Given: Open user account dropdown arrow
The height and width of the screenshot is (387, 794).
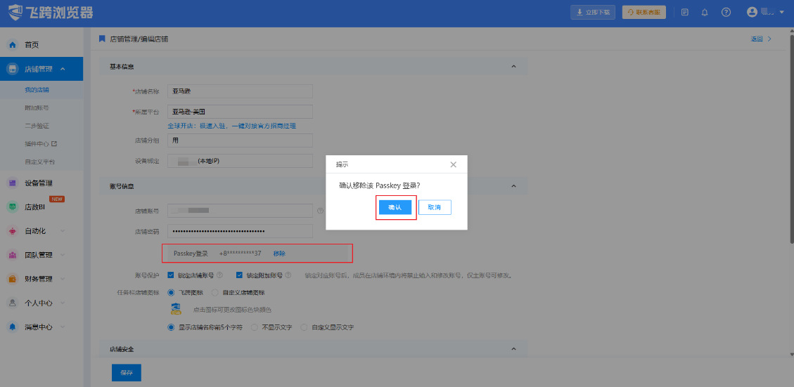Looking at the screenshot, I should click(x=782, y=13).
